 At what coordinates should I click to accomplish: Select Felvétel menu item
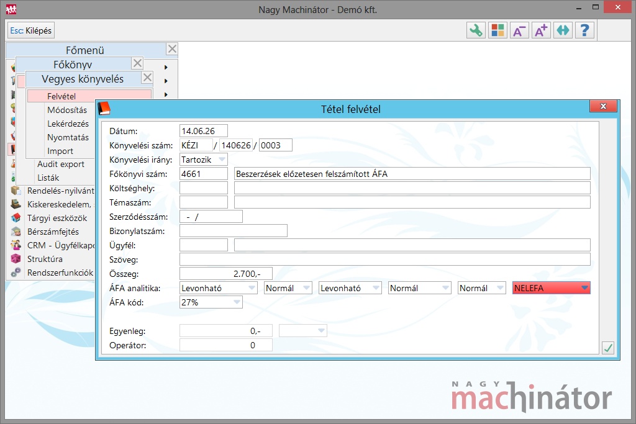89,96
